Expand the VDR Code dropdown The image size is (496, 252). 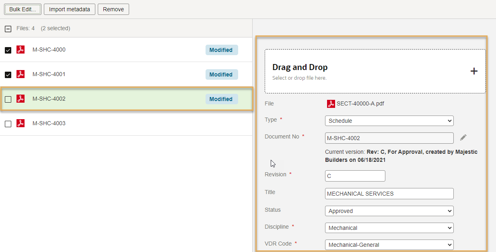pyautogui.click(x=389, y=245)
